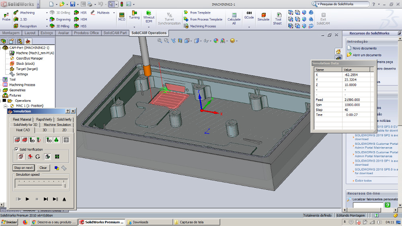
Task: Open the HSS operation
Action: click(x=80, y=26)
